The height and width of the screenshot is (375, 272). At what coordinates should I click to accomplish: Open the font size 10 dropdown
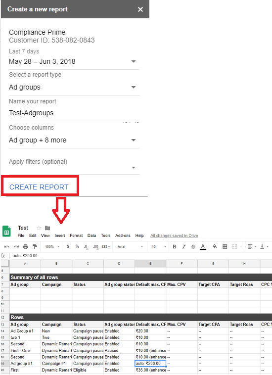pos(159,246)
